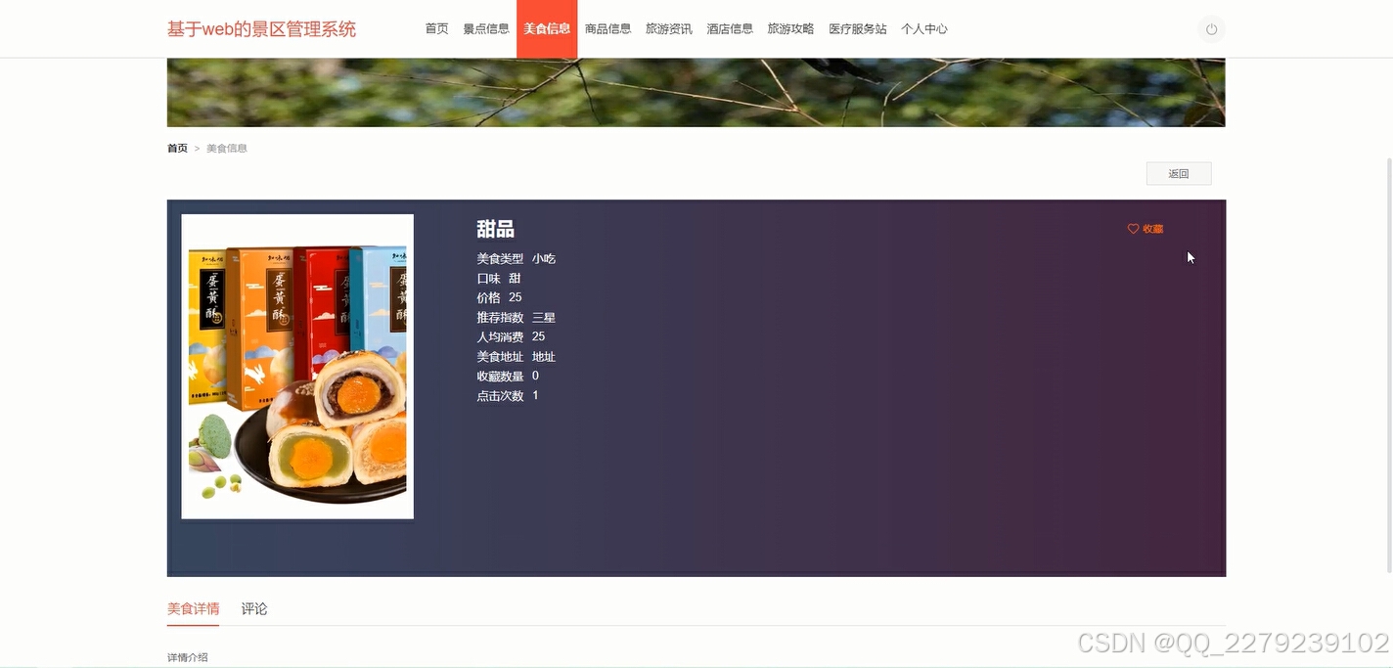This screenshot has width=1393, height=668.
Task: Click the 返回 (back) button
Action: click(1178, 173)
